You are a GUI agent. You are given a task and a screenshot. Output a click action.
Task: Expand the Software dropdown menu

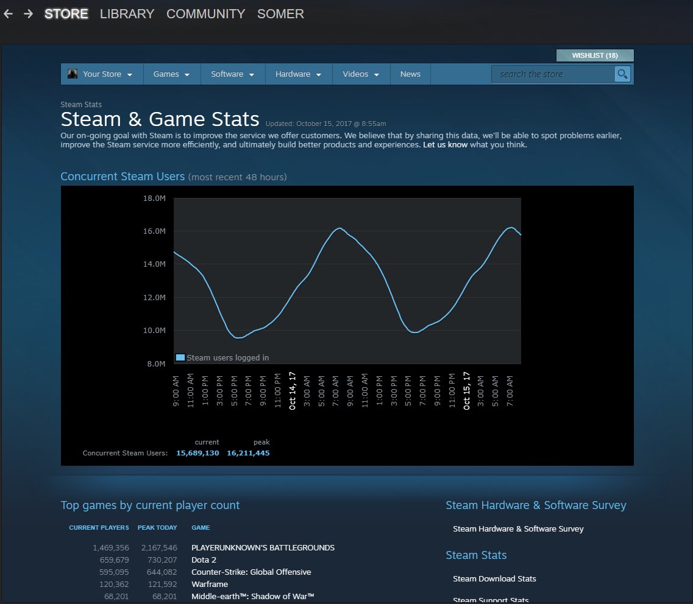[x=233, y=74]
